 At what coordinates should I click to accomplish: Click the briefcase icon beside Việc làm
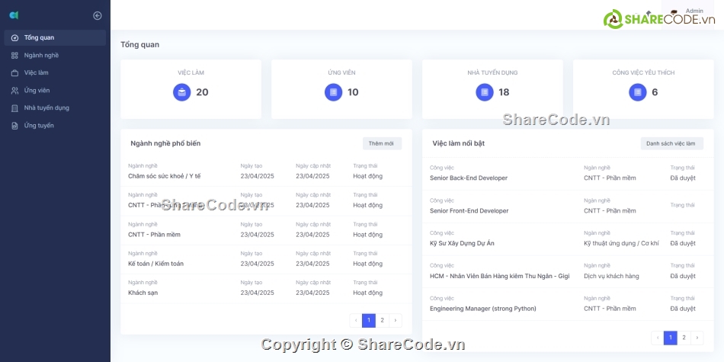point(14,73)
